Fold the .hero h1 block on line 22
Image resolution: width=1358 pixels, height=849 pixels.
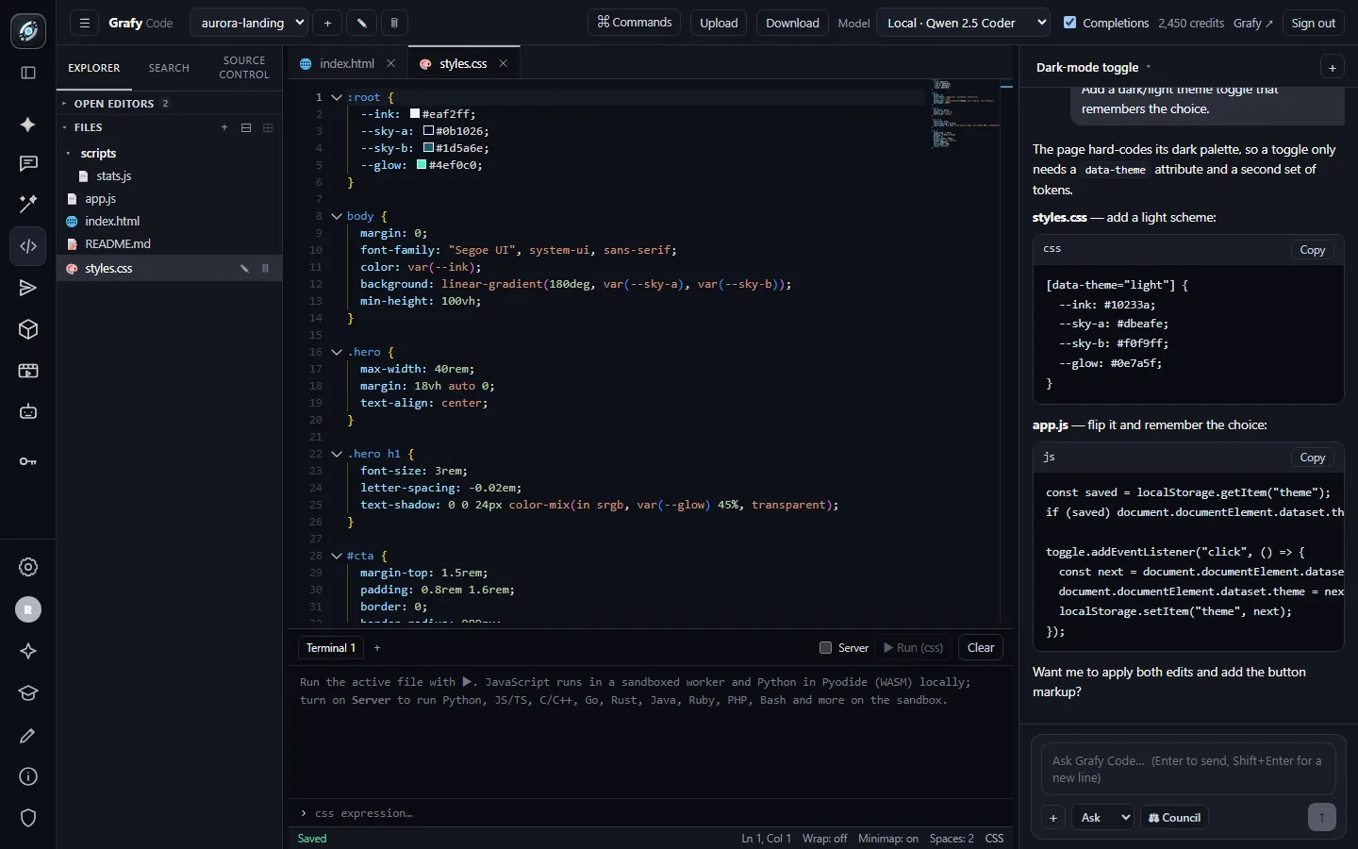coord(337,454)
